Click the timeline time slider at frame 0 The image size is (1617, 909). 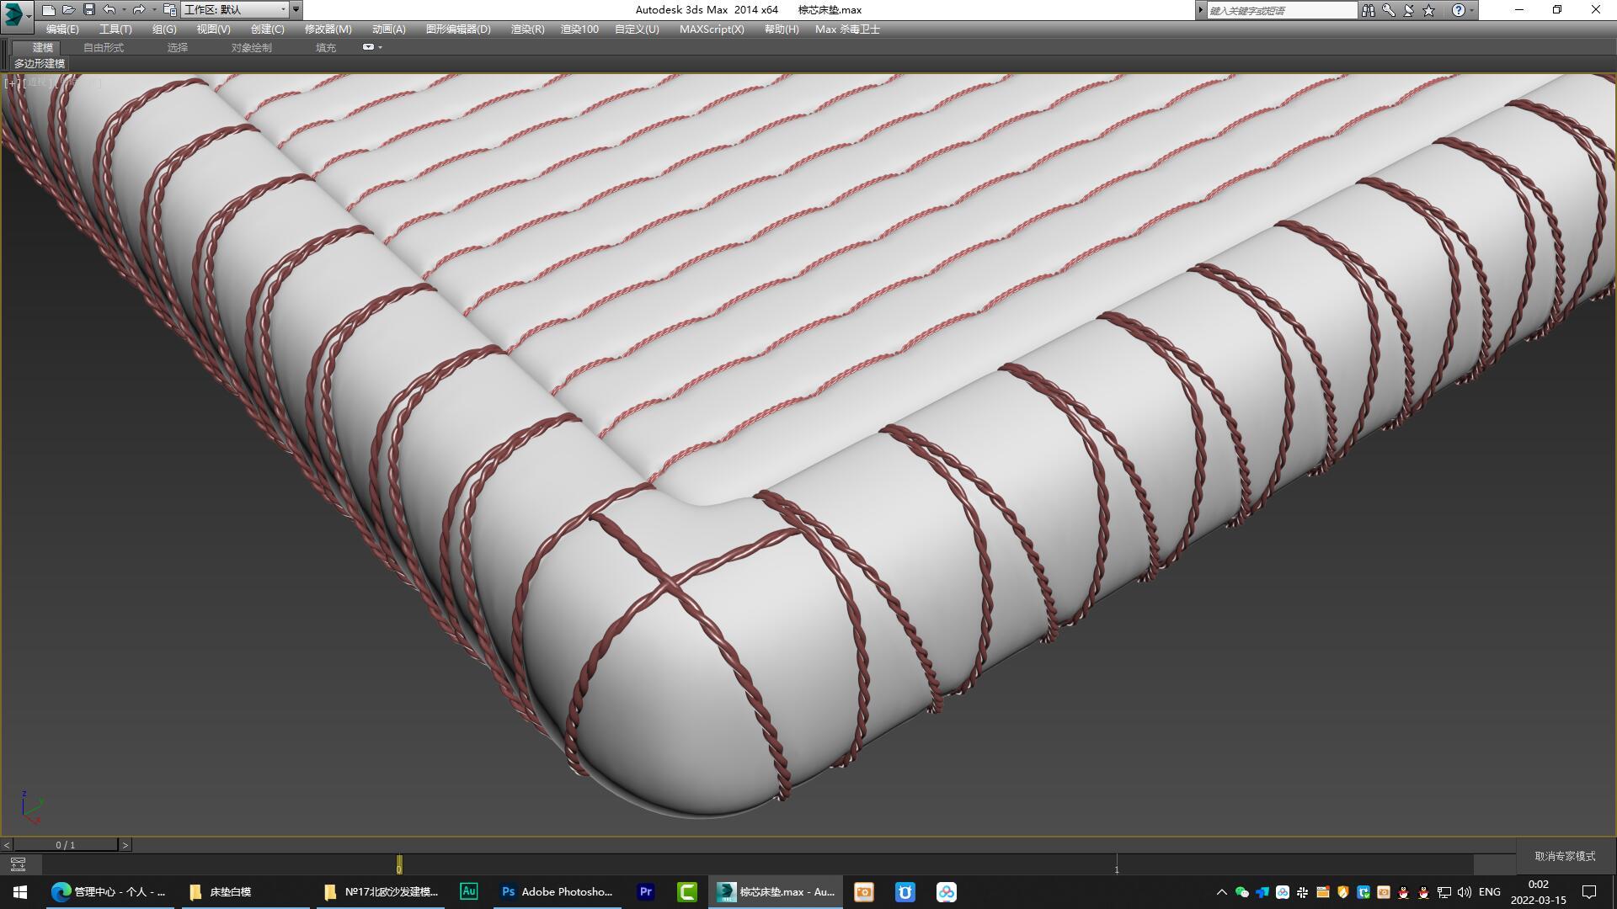(399, 866)
